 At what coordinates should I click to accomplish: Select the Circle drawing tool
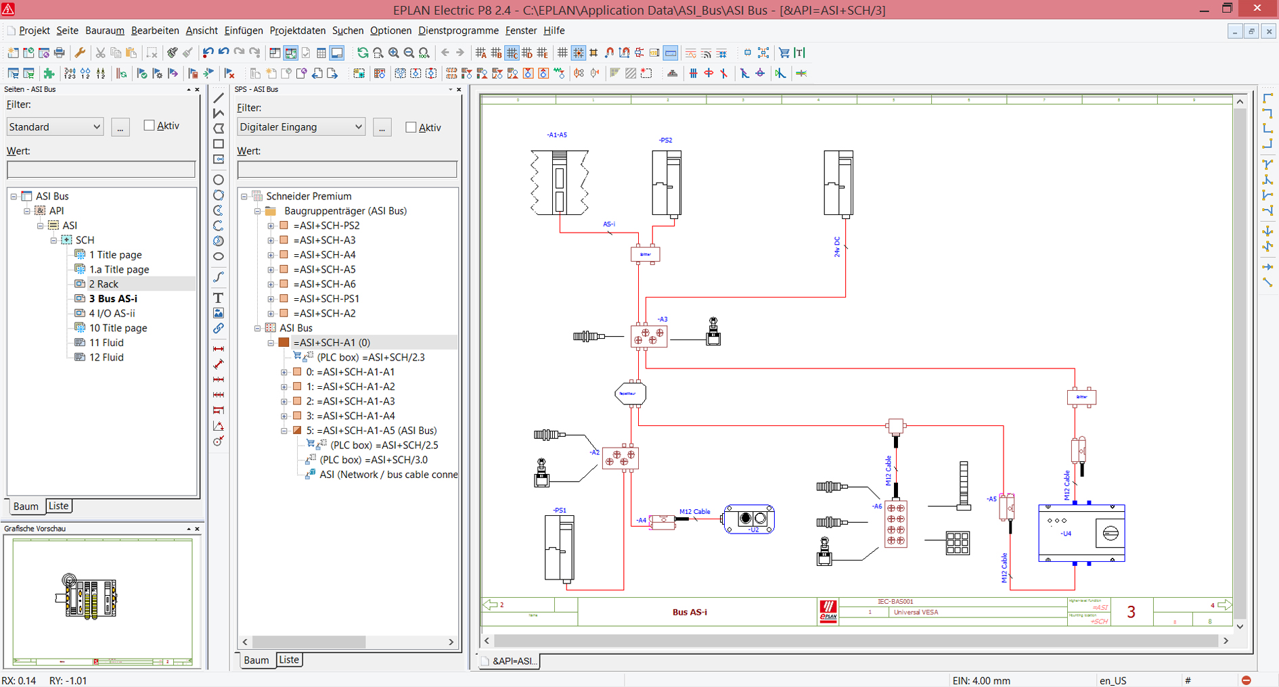click(218, 180)
